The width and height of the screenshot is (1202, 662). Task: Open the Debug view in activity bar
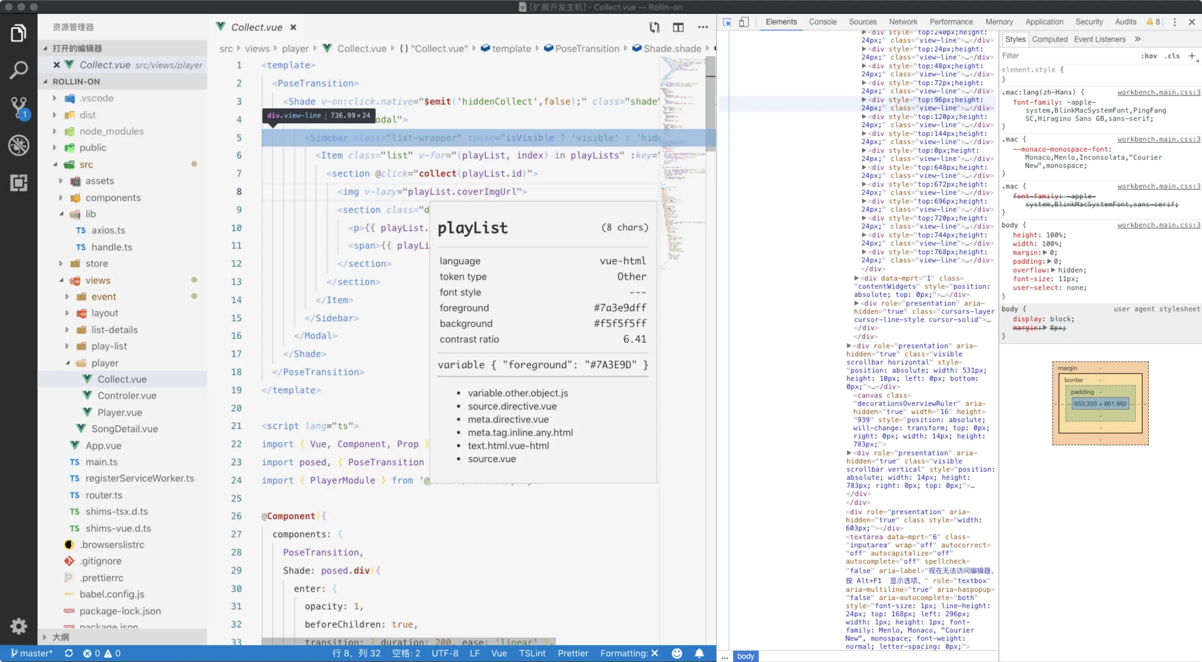pos(18,145)
